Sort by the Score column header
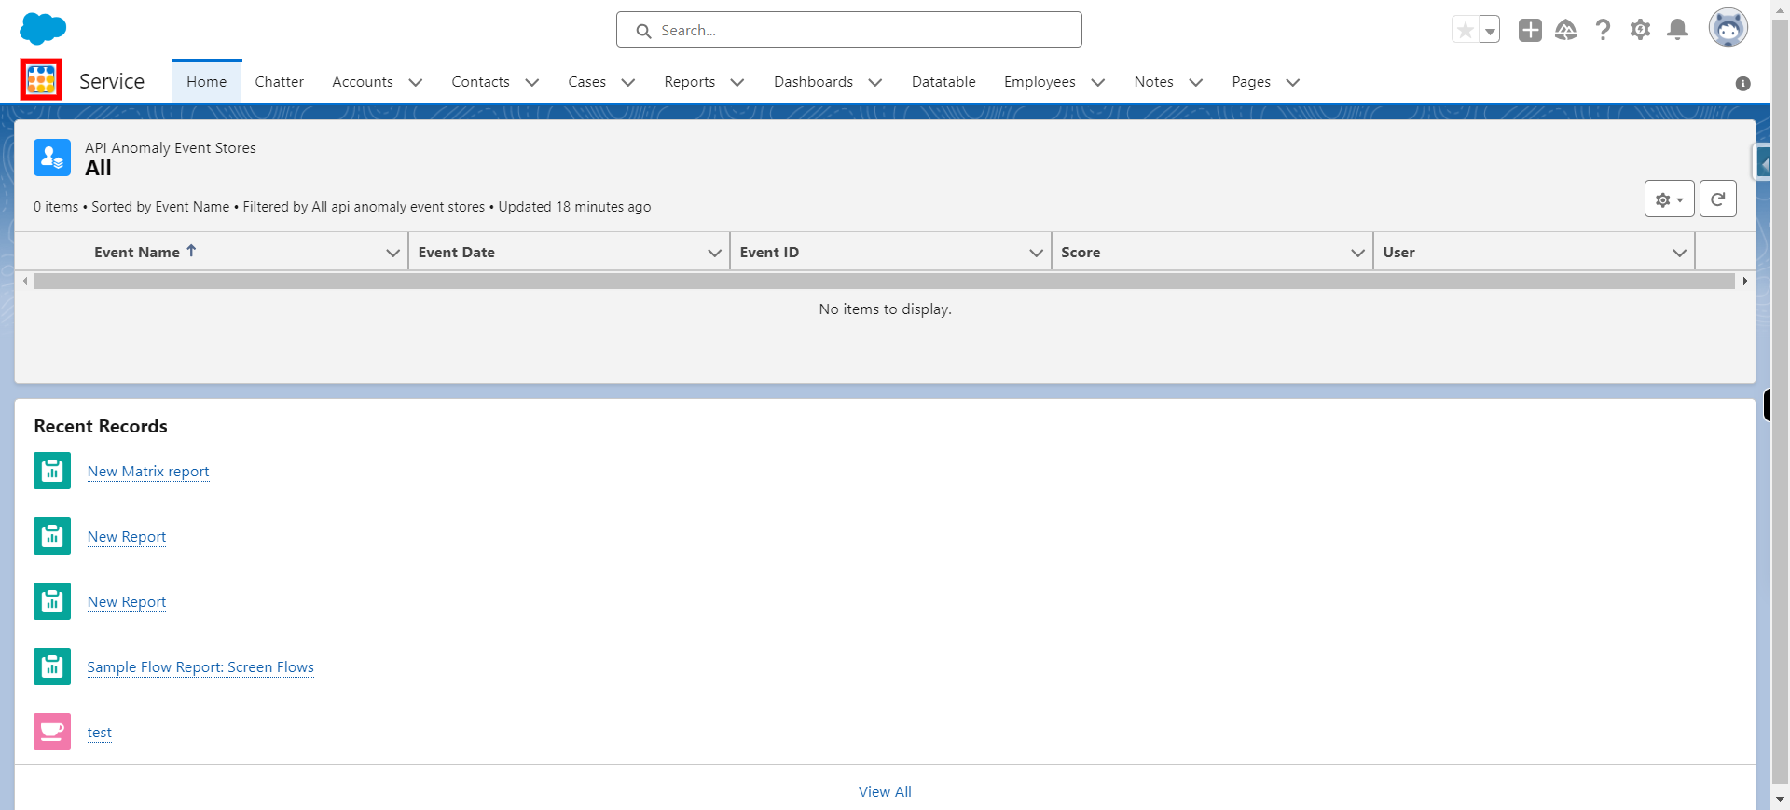This screenshot has width=1790, height=810. 1081,253
